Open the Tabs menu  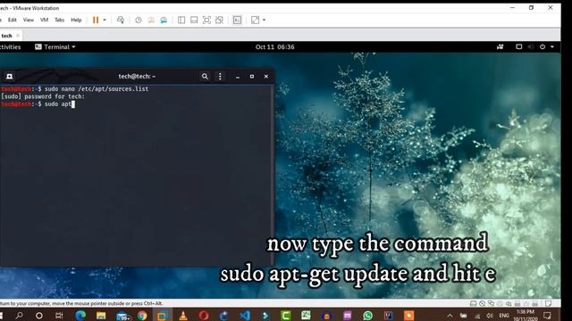60,20
